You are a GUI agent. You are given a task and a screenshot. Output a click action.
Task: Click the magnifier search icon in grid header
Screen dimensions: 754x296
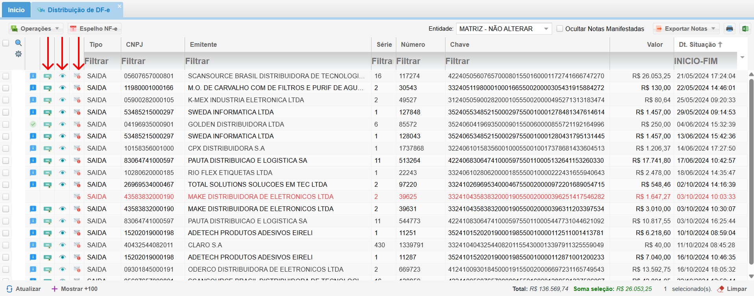(18, 43)
